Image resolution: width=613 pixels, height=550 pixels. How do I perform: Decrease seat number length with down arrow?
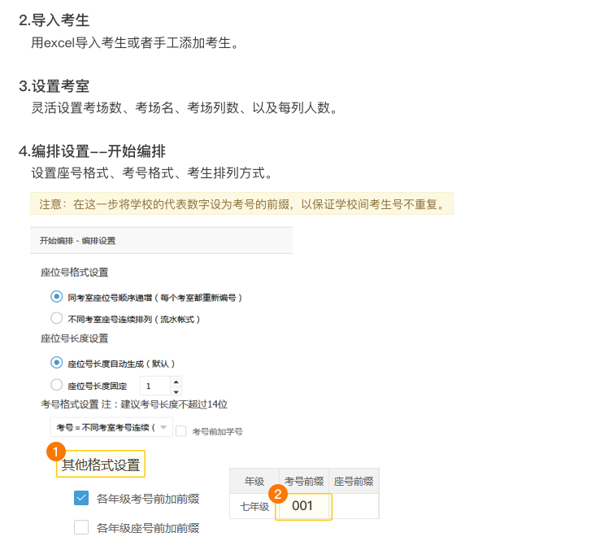[x=176, y=391]
